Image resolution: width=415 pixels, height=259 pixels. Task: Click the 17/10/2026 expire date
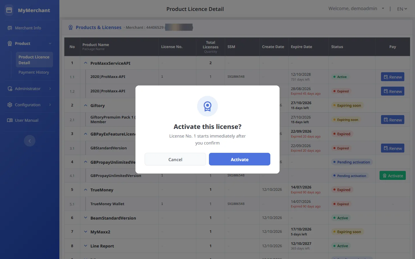point(301,229)
